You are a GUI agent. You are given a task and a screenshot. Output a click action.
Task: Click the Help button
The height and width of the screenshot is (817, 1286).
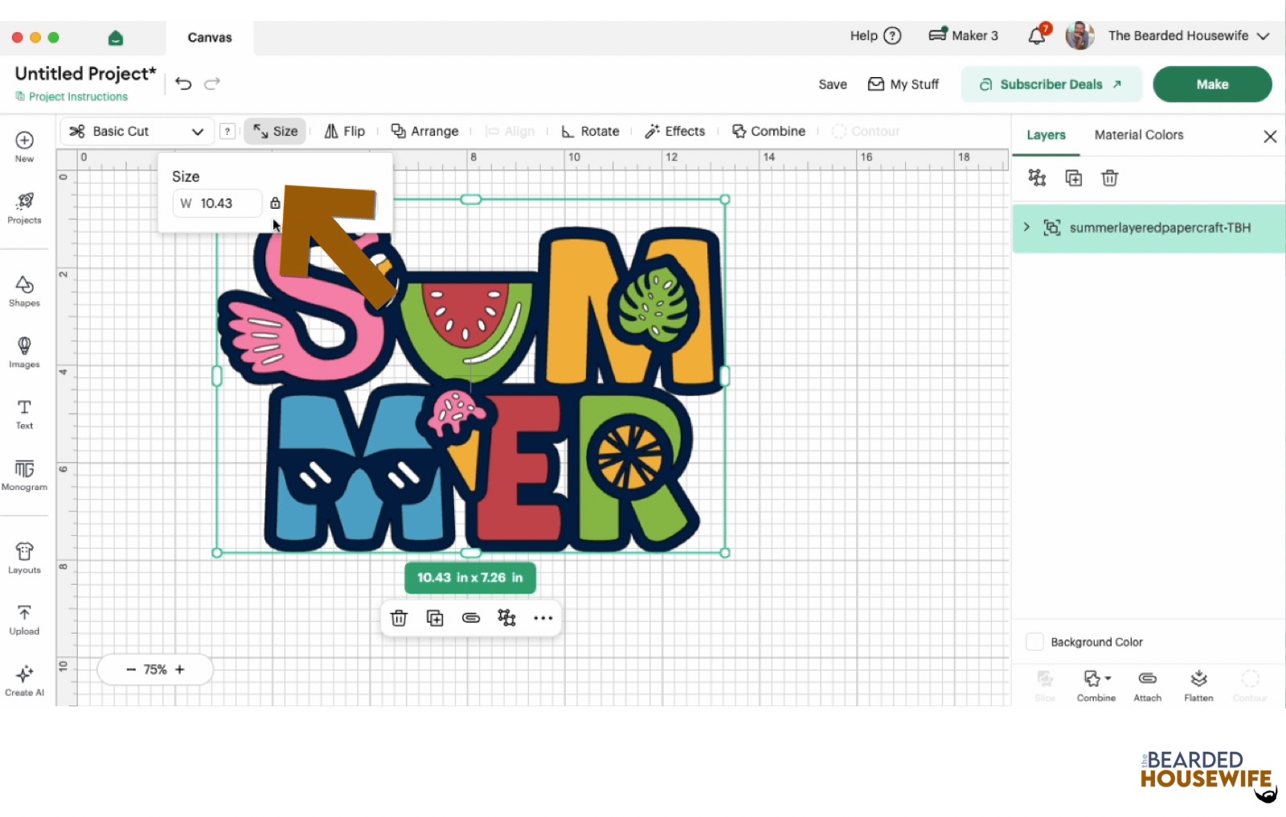pyautogui.click(x=875, y=35)
